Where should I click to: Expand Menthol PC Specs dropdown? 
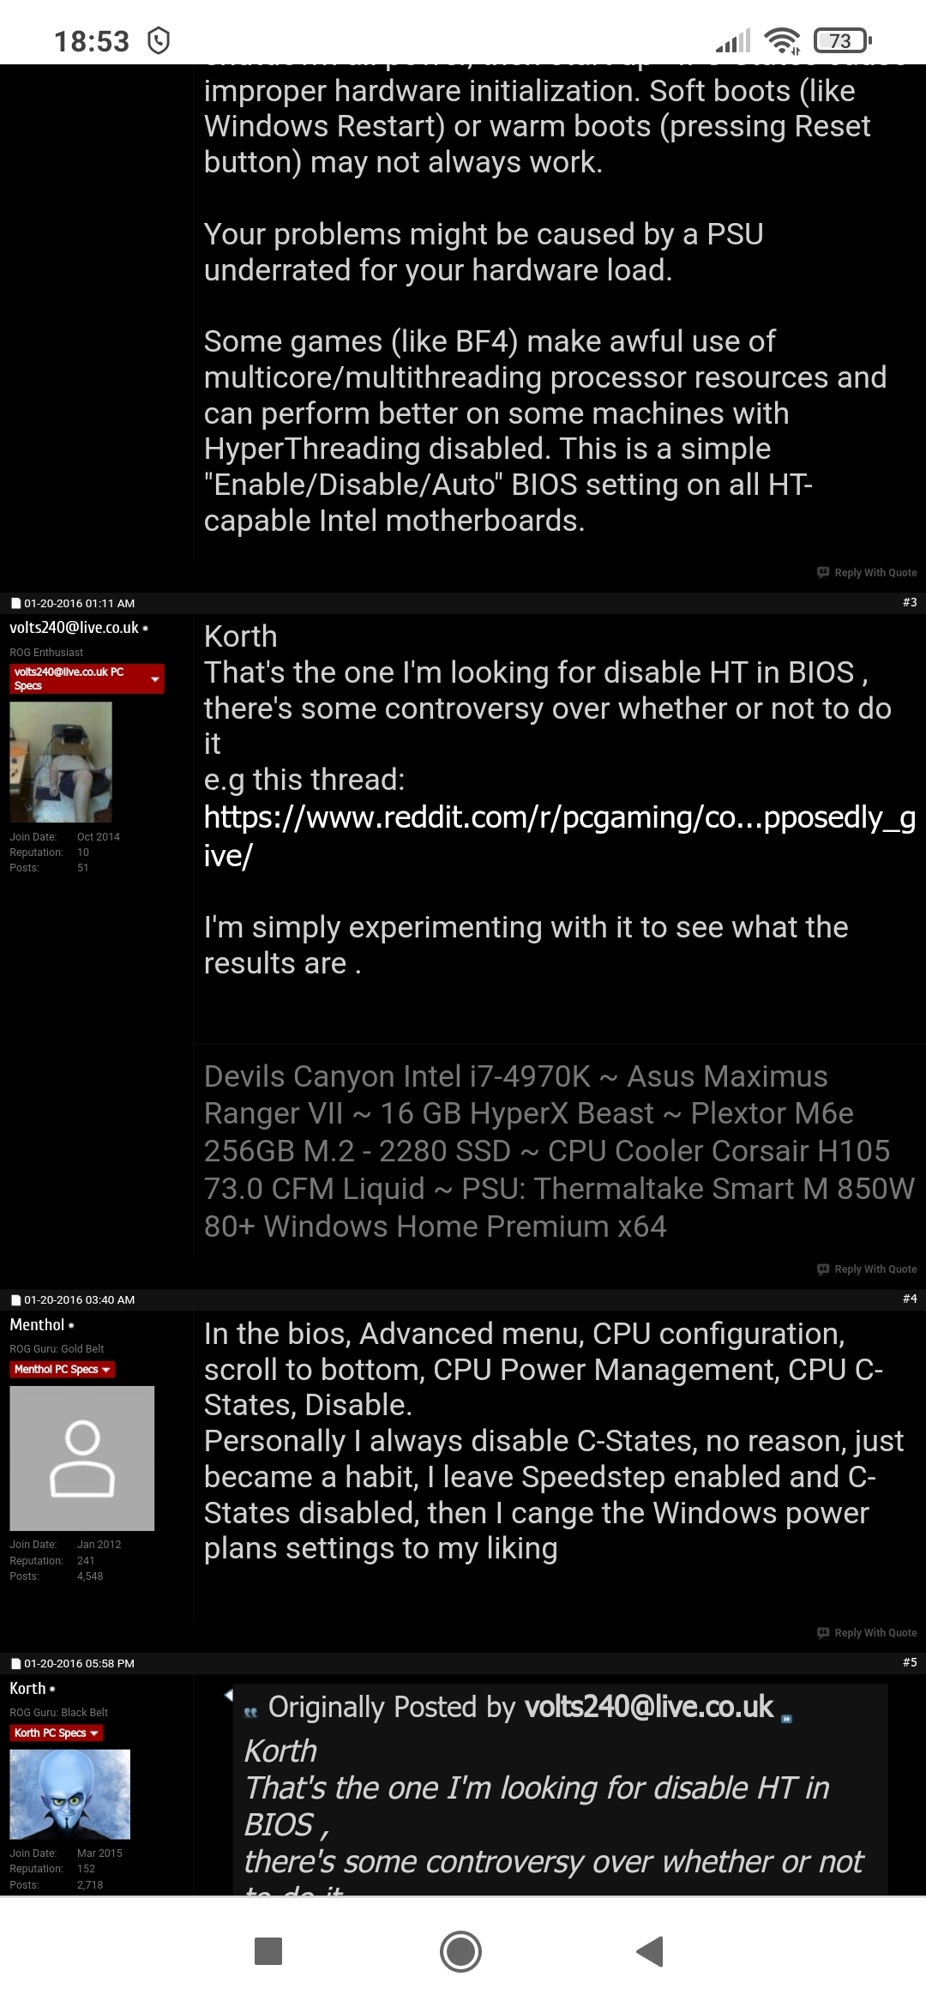(x=63, y=1369)
